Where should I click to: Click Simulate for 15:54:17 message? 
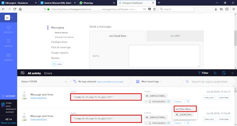coord(209,98)
